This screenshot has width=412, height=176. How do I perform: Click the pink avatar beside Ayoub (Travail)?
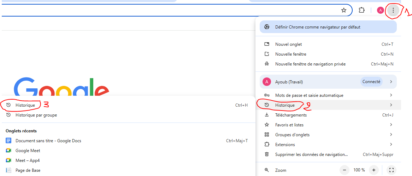coord(267,82)
